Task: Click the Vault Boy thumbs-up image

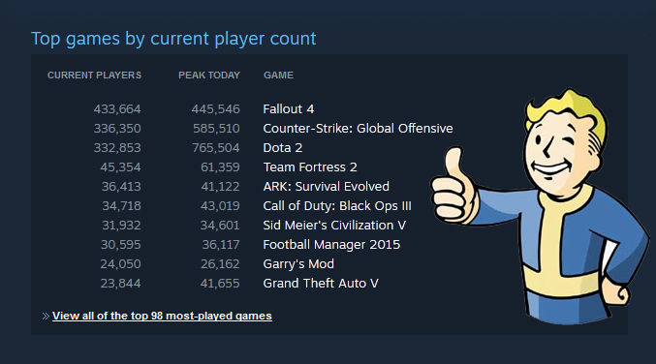Action: tap(540, 207)
